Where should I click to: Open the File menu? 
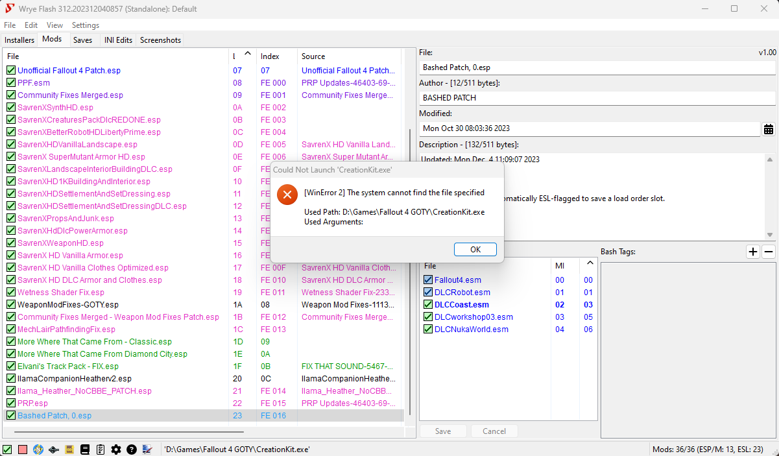click(x=10, y=25)
